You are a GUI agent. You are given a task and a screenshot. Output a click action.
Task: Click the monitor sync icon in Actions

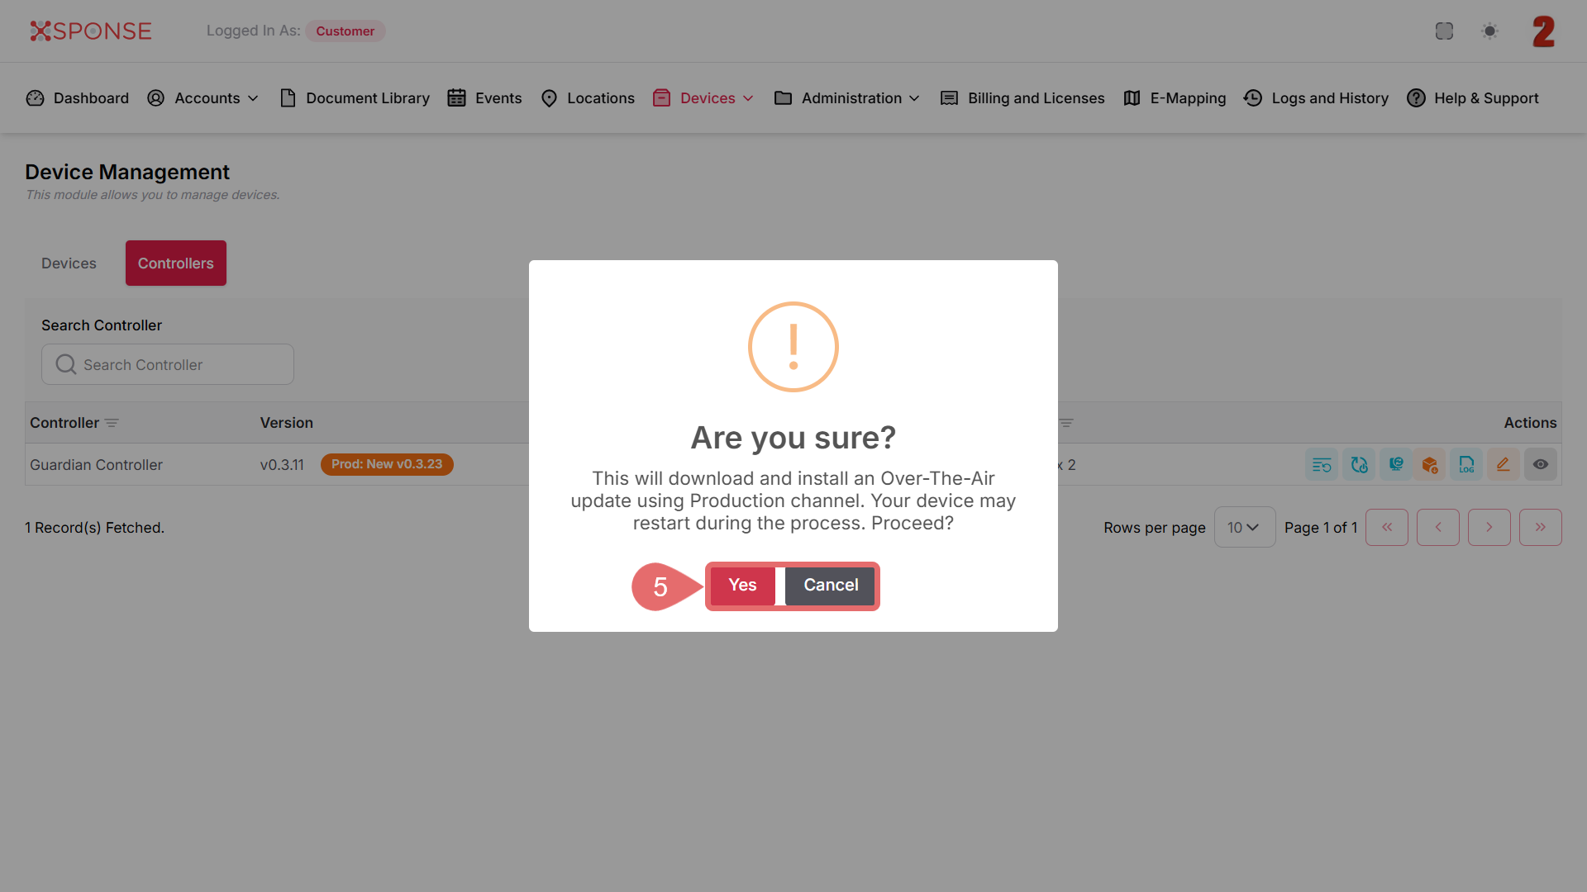tap(1395, 465)
